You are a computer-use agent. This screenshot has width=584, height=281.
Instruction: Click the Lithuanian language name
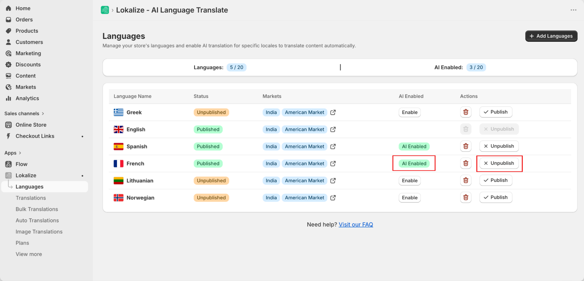(x=140, y=180)
